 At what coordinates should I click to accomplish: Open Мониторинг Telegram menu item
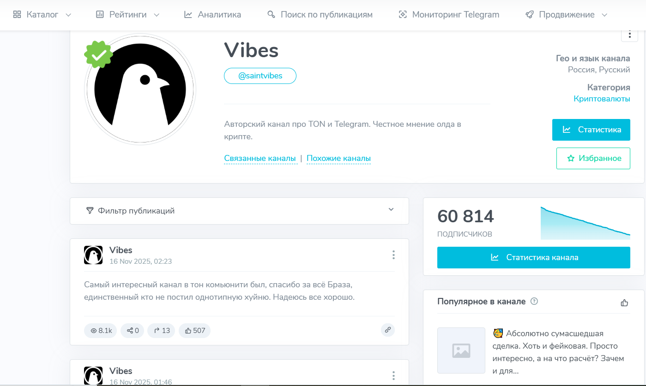pos(449,15)
